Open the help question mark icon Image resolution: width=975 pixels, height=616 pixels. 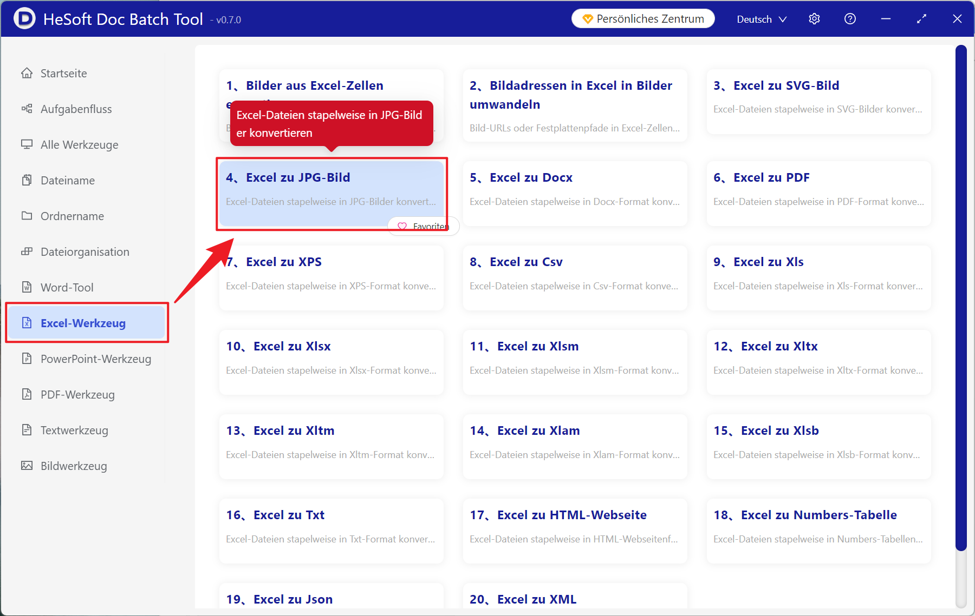pyautogui.click(x=850, y=19)
